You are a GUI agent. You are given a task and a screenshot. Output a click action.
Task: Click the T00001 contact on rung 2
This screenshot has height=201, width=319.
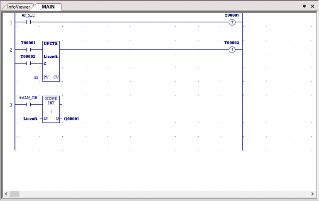[28, 50]
